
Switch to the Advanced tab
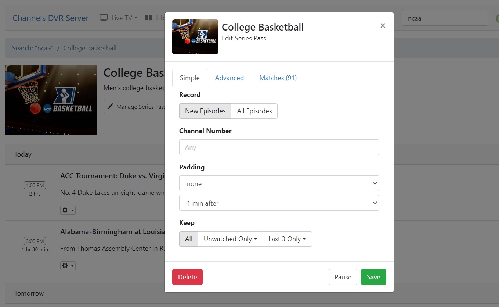pyautogui.click(x=229, y=78)
